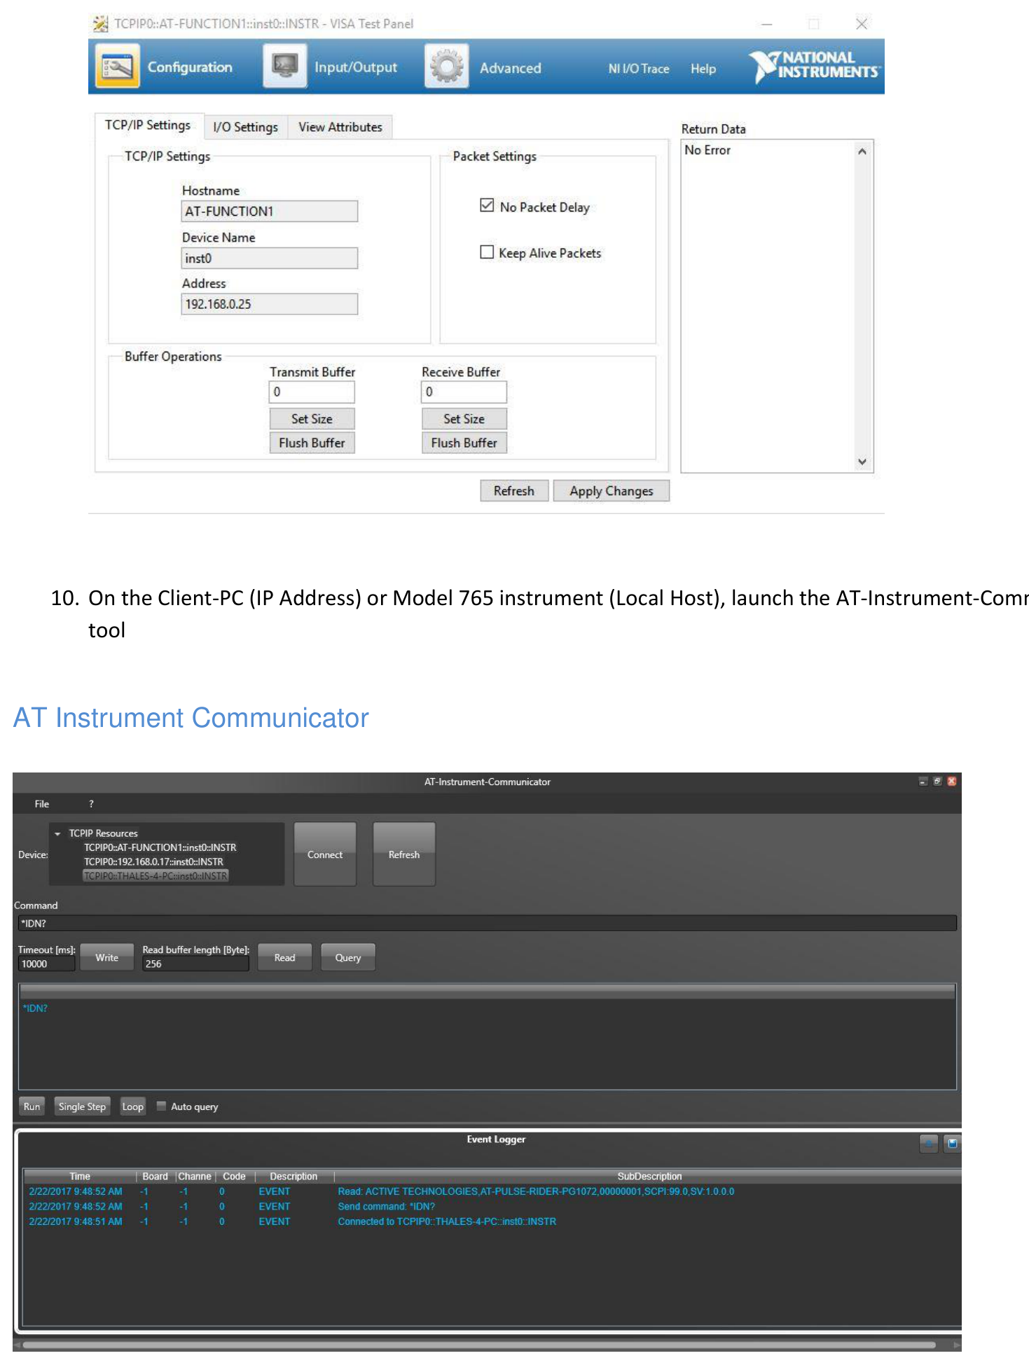Click the National Instruments logo
1029x1365 pixels.
point(814,66)
